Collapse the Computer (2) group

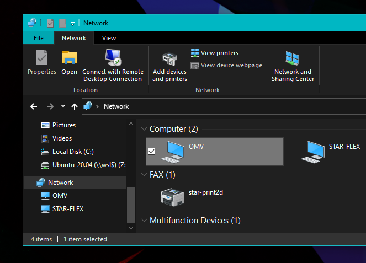(144, 128)
